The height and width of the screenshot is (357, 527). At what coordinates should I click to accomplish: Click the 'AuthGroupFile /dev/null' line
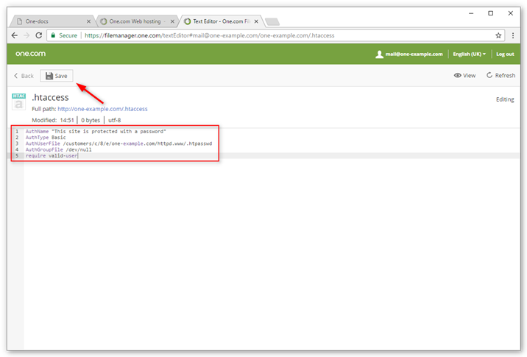58,149
